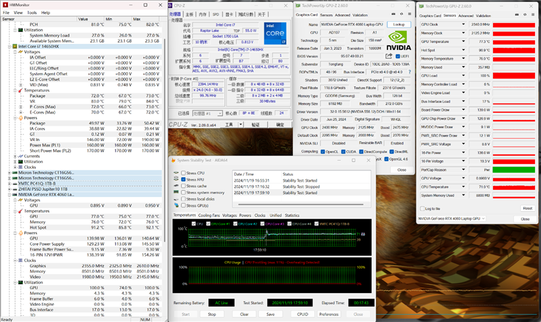Click the refresh icon in GPU-Z Graphics Card window
The image size is (541, 322).
pos(401,14)
